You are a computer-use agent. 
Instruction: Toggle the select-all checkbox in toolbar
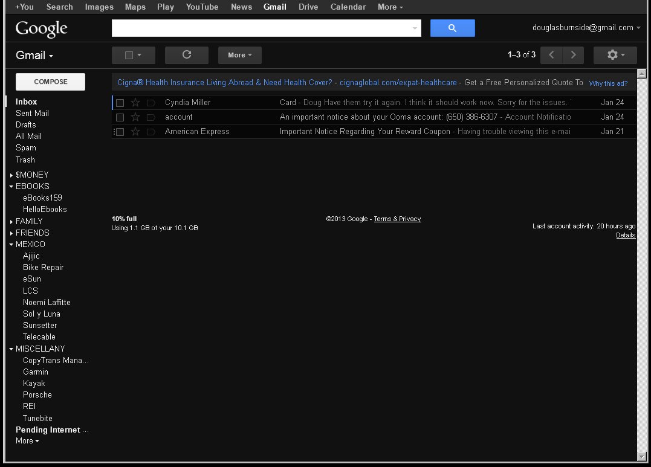[129, 55]
